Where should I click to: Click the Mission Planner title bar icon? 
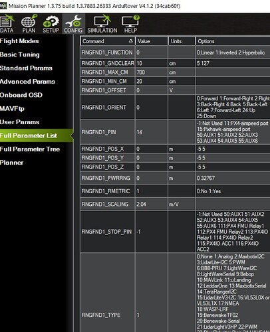tap(3, 6)
